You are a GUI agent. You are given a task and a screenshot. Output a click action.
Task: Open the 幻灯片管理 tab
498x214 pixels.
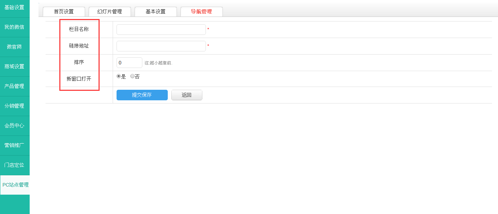coord(110,12)
